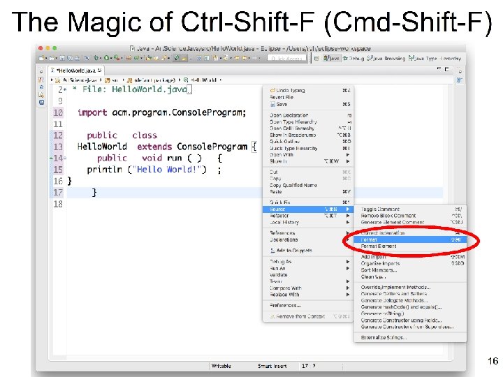This screenshot has height=377, width=503.
Task: Click the Debug bug toolbar icon
Action: click(96, 58)
